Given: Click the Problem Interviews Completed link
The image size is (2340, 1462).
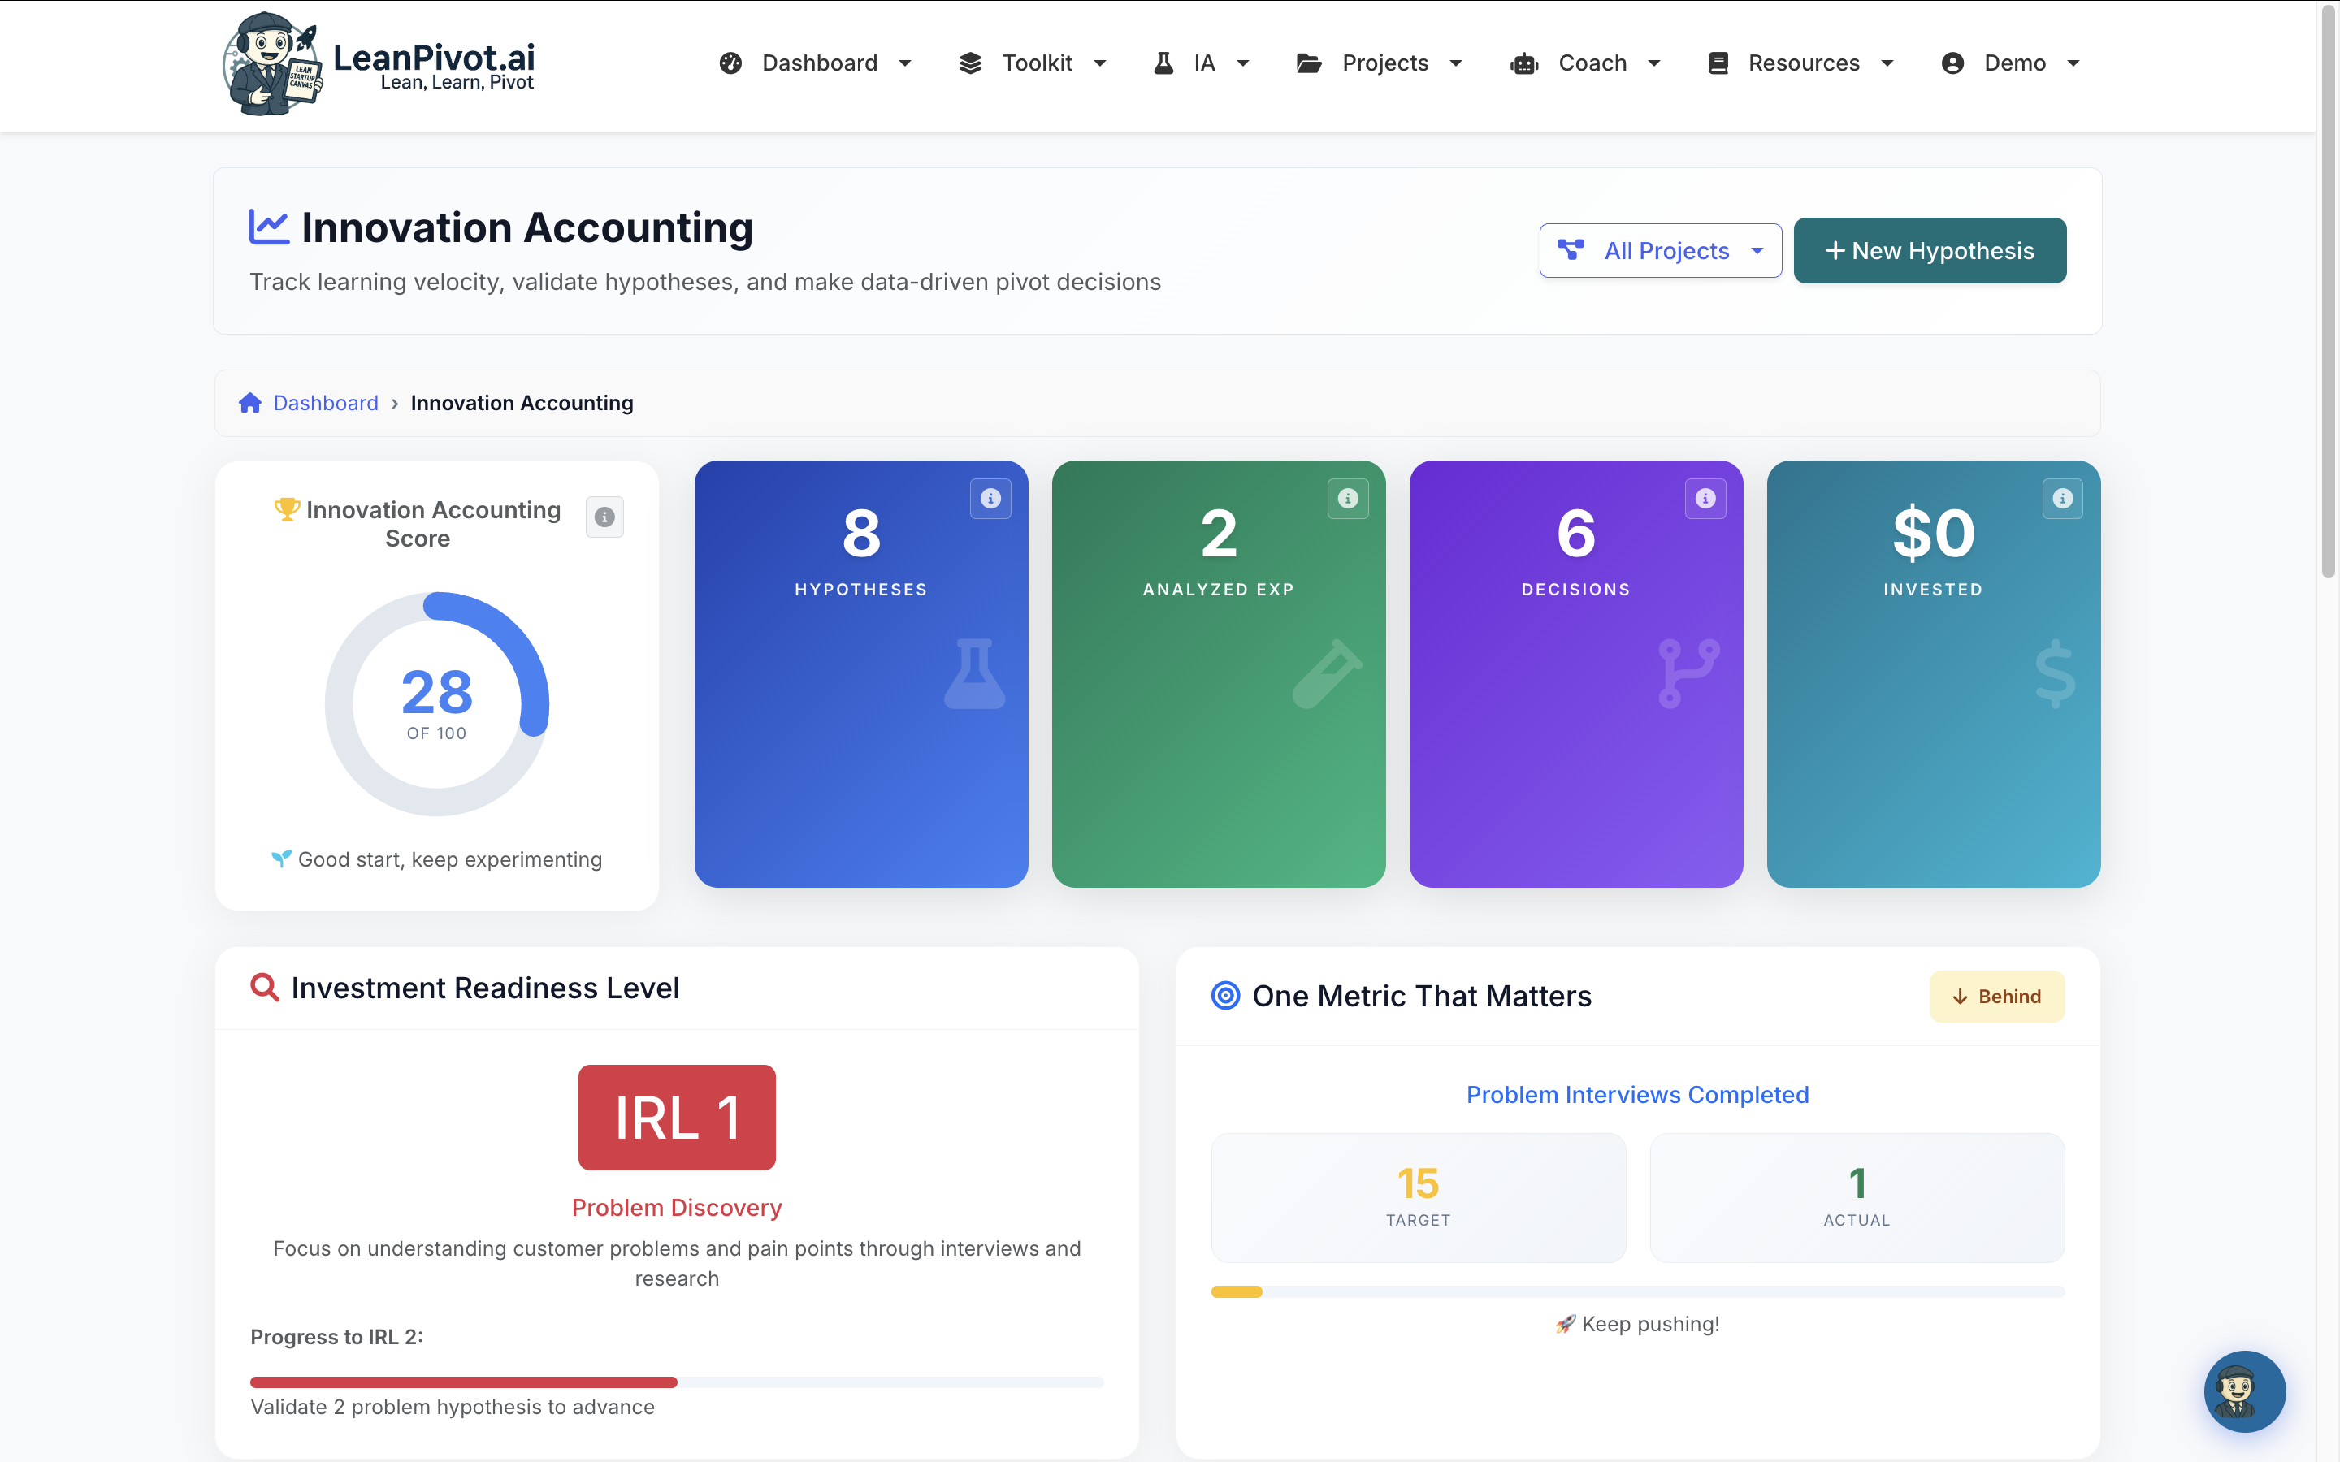Looking at the screenshot, I should coord(1636,1093).
